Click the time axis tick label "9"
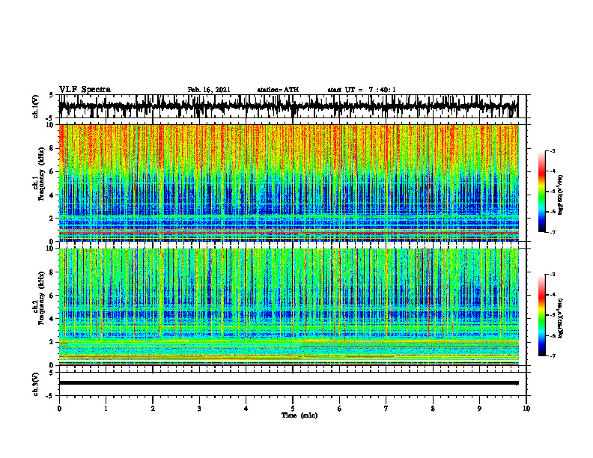This screenshot has width=593, height=458. 479,409
